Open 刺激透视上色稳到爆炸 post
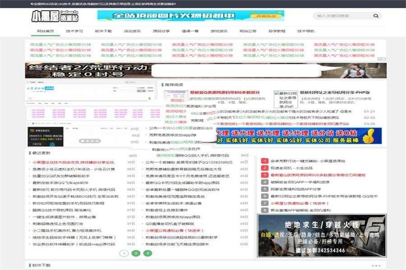 [166, 210]
